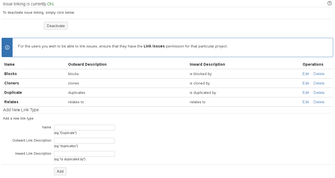Click the Inward Description column header

[x=207, y=64]
